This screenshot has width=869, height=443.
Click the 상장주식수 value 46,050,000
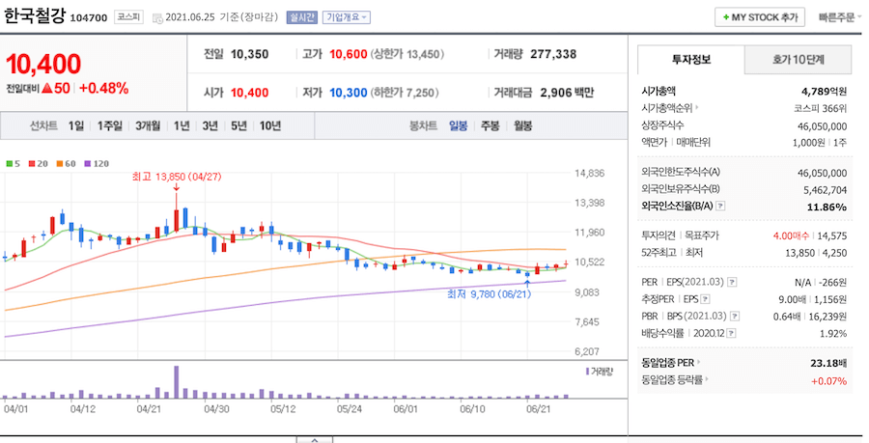pos(823,126)
